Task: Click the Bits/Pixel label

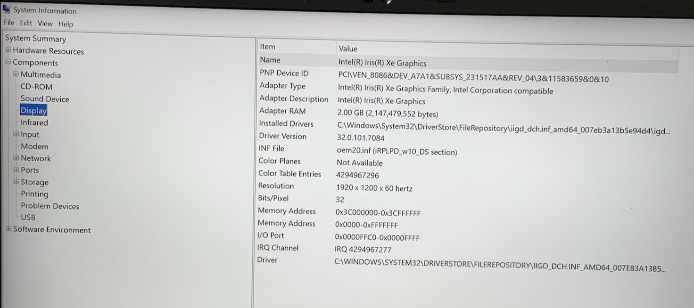Action: coord(273,198)
